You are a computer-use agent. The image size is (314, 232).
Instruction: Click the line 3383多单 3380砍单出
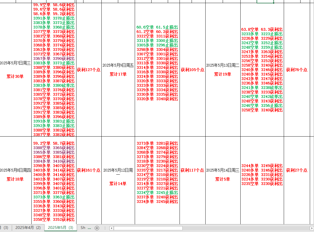click(54, 85)
